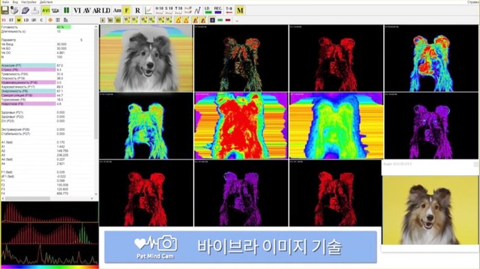The width and height of the screenshot is (480, 269).
Task: Open the grayscale dog image panel
Action: click(146, 58)
